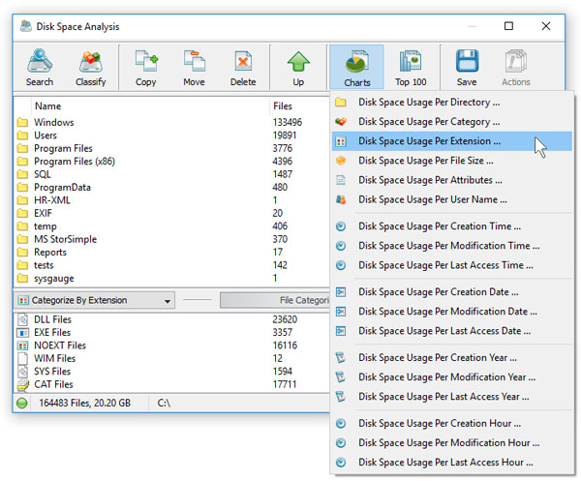Select the tests folder row

(x=171, y=265)
